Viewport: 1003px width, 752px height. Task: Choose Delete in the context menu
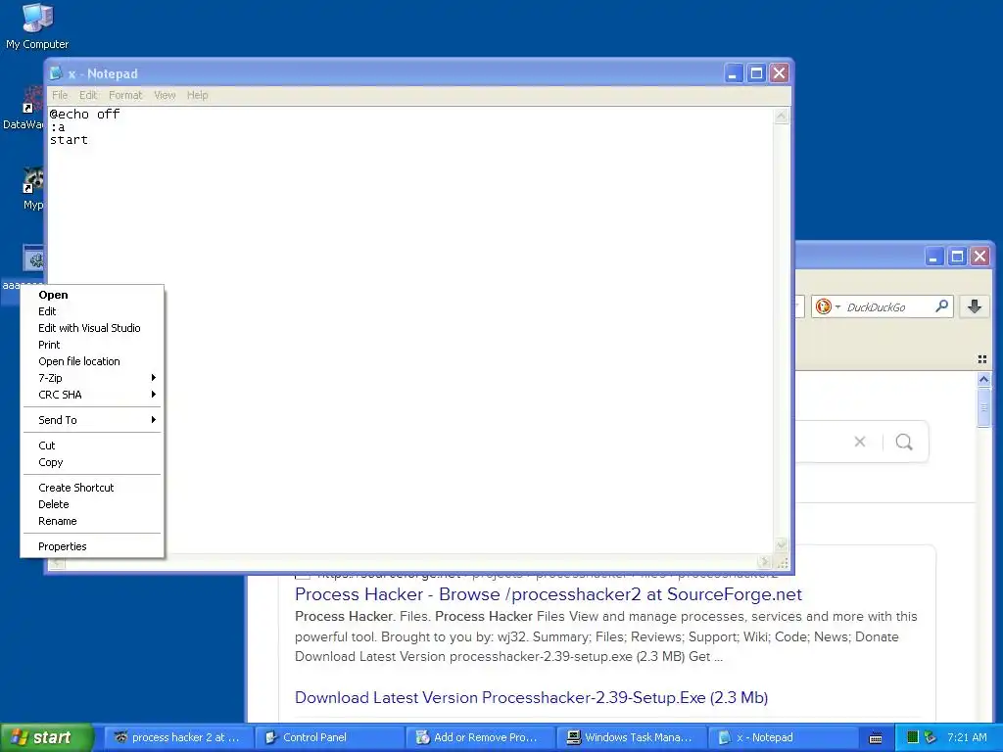(x=91, y=504)
